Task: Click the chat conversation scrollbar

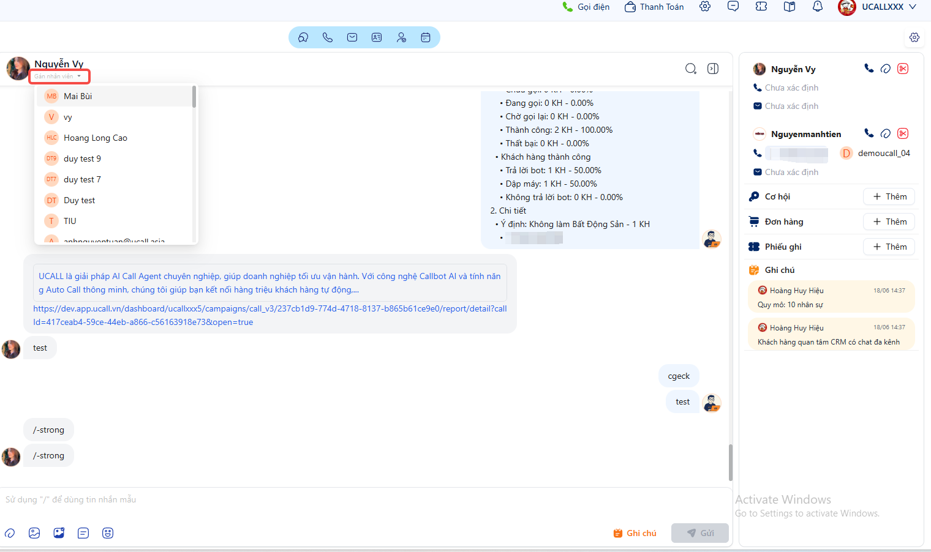Action: [x=730, y=462]
